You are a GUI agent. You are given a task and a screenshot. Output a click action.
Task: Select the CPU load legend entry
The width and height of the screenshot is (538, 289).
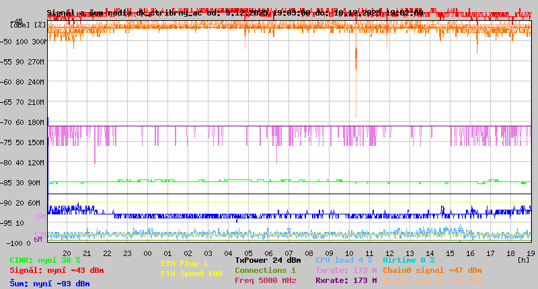[x=345, y=260]
